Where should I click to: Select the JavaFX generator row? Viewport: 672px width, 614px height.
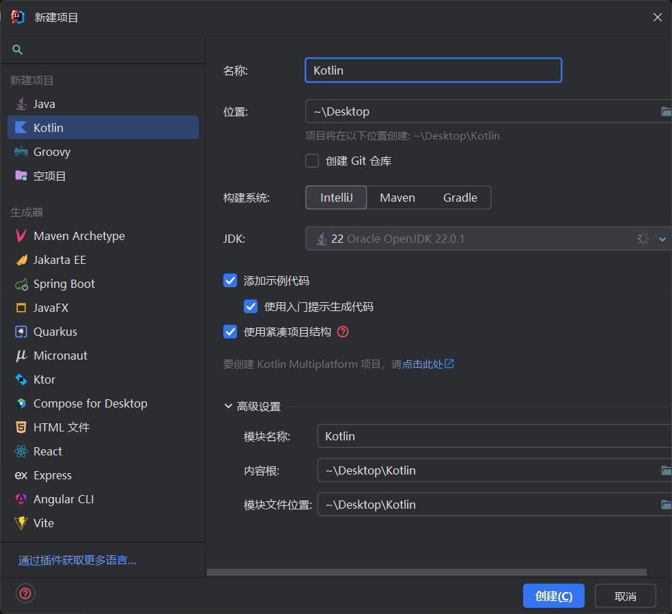pyautogui.click(x=103, y=308)
